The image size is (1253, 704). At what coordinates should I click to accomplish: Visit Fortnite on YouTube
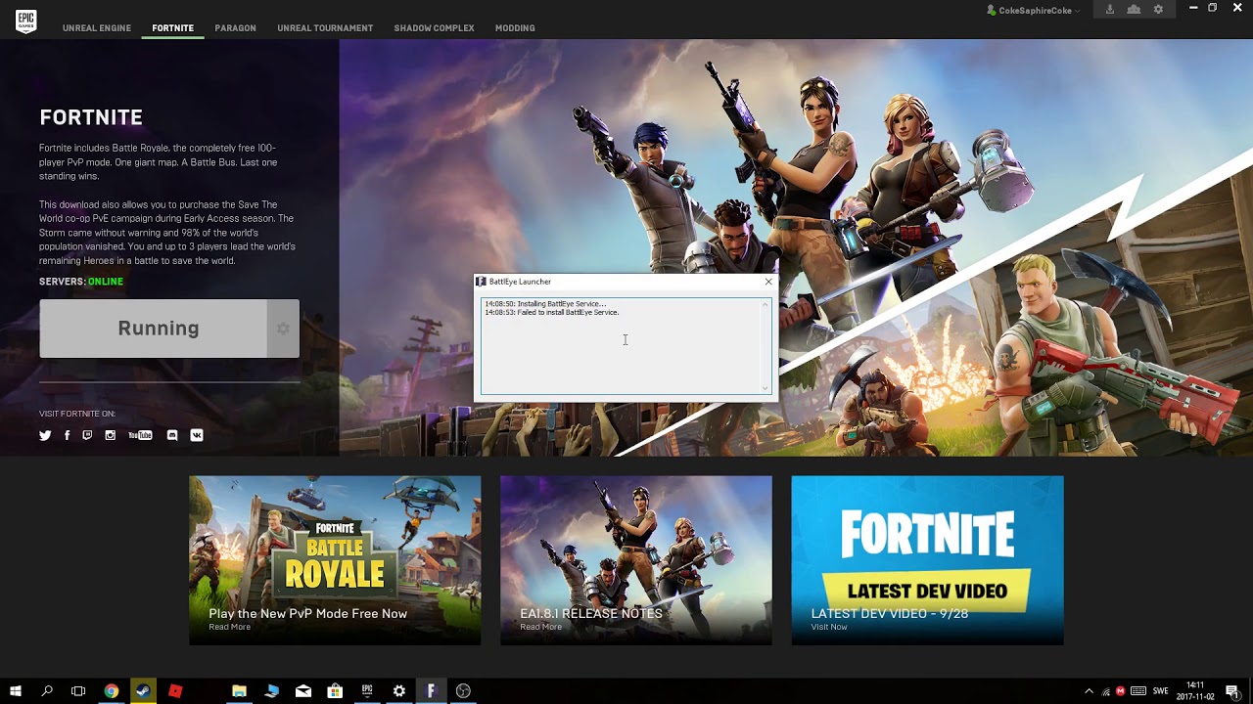pyautogui.click(x=140, y=435)
